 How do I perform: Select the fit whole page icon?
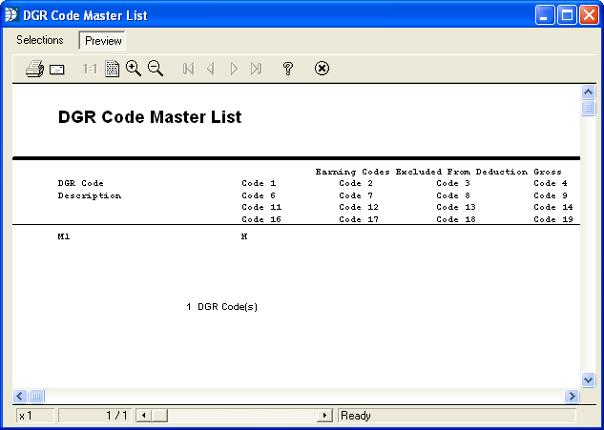[x=112, y=69]
